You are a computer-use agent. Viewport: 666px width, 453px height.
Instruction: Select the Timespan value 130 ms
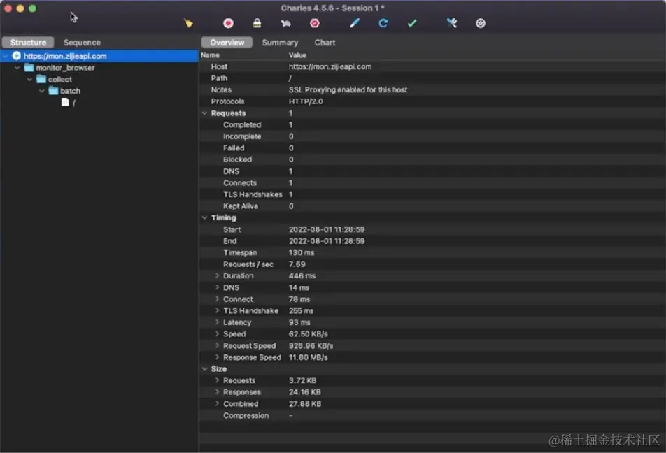pos(302,252)
